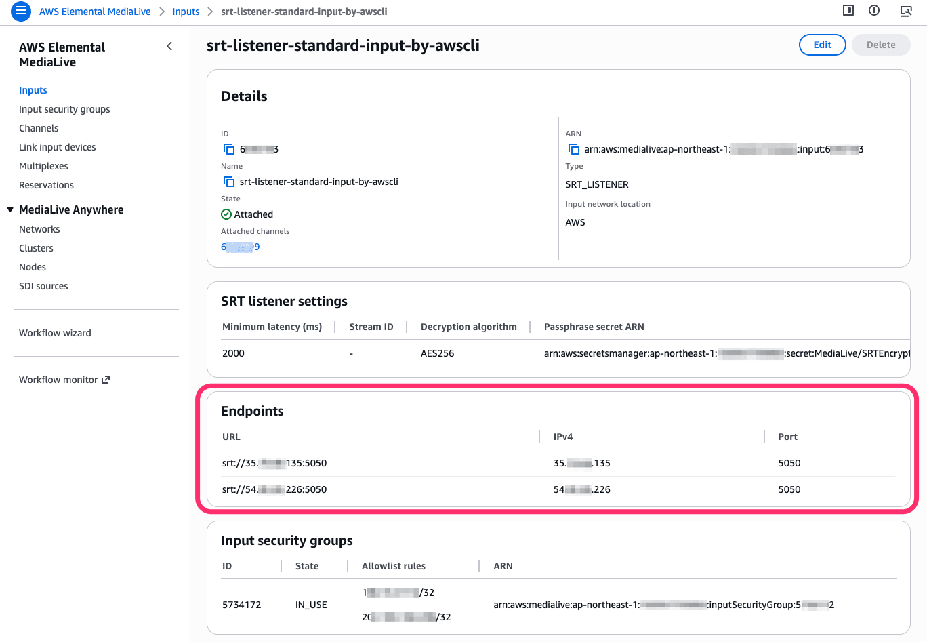Open Link input devices
927x642 pixels.
tap(58, 147)
